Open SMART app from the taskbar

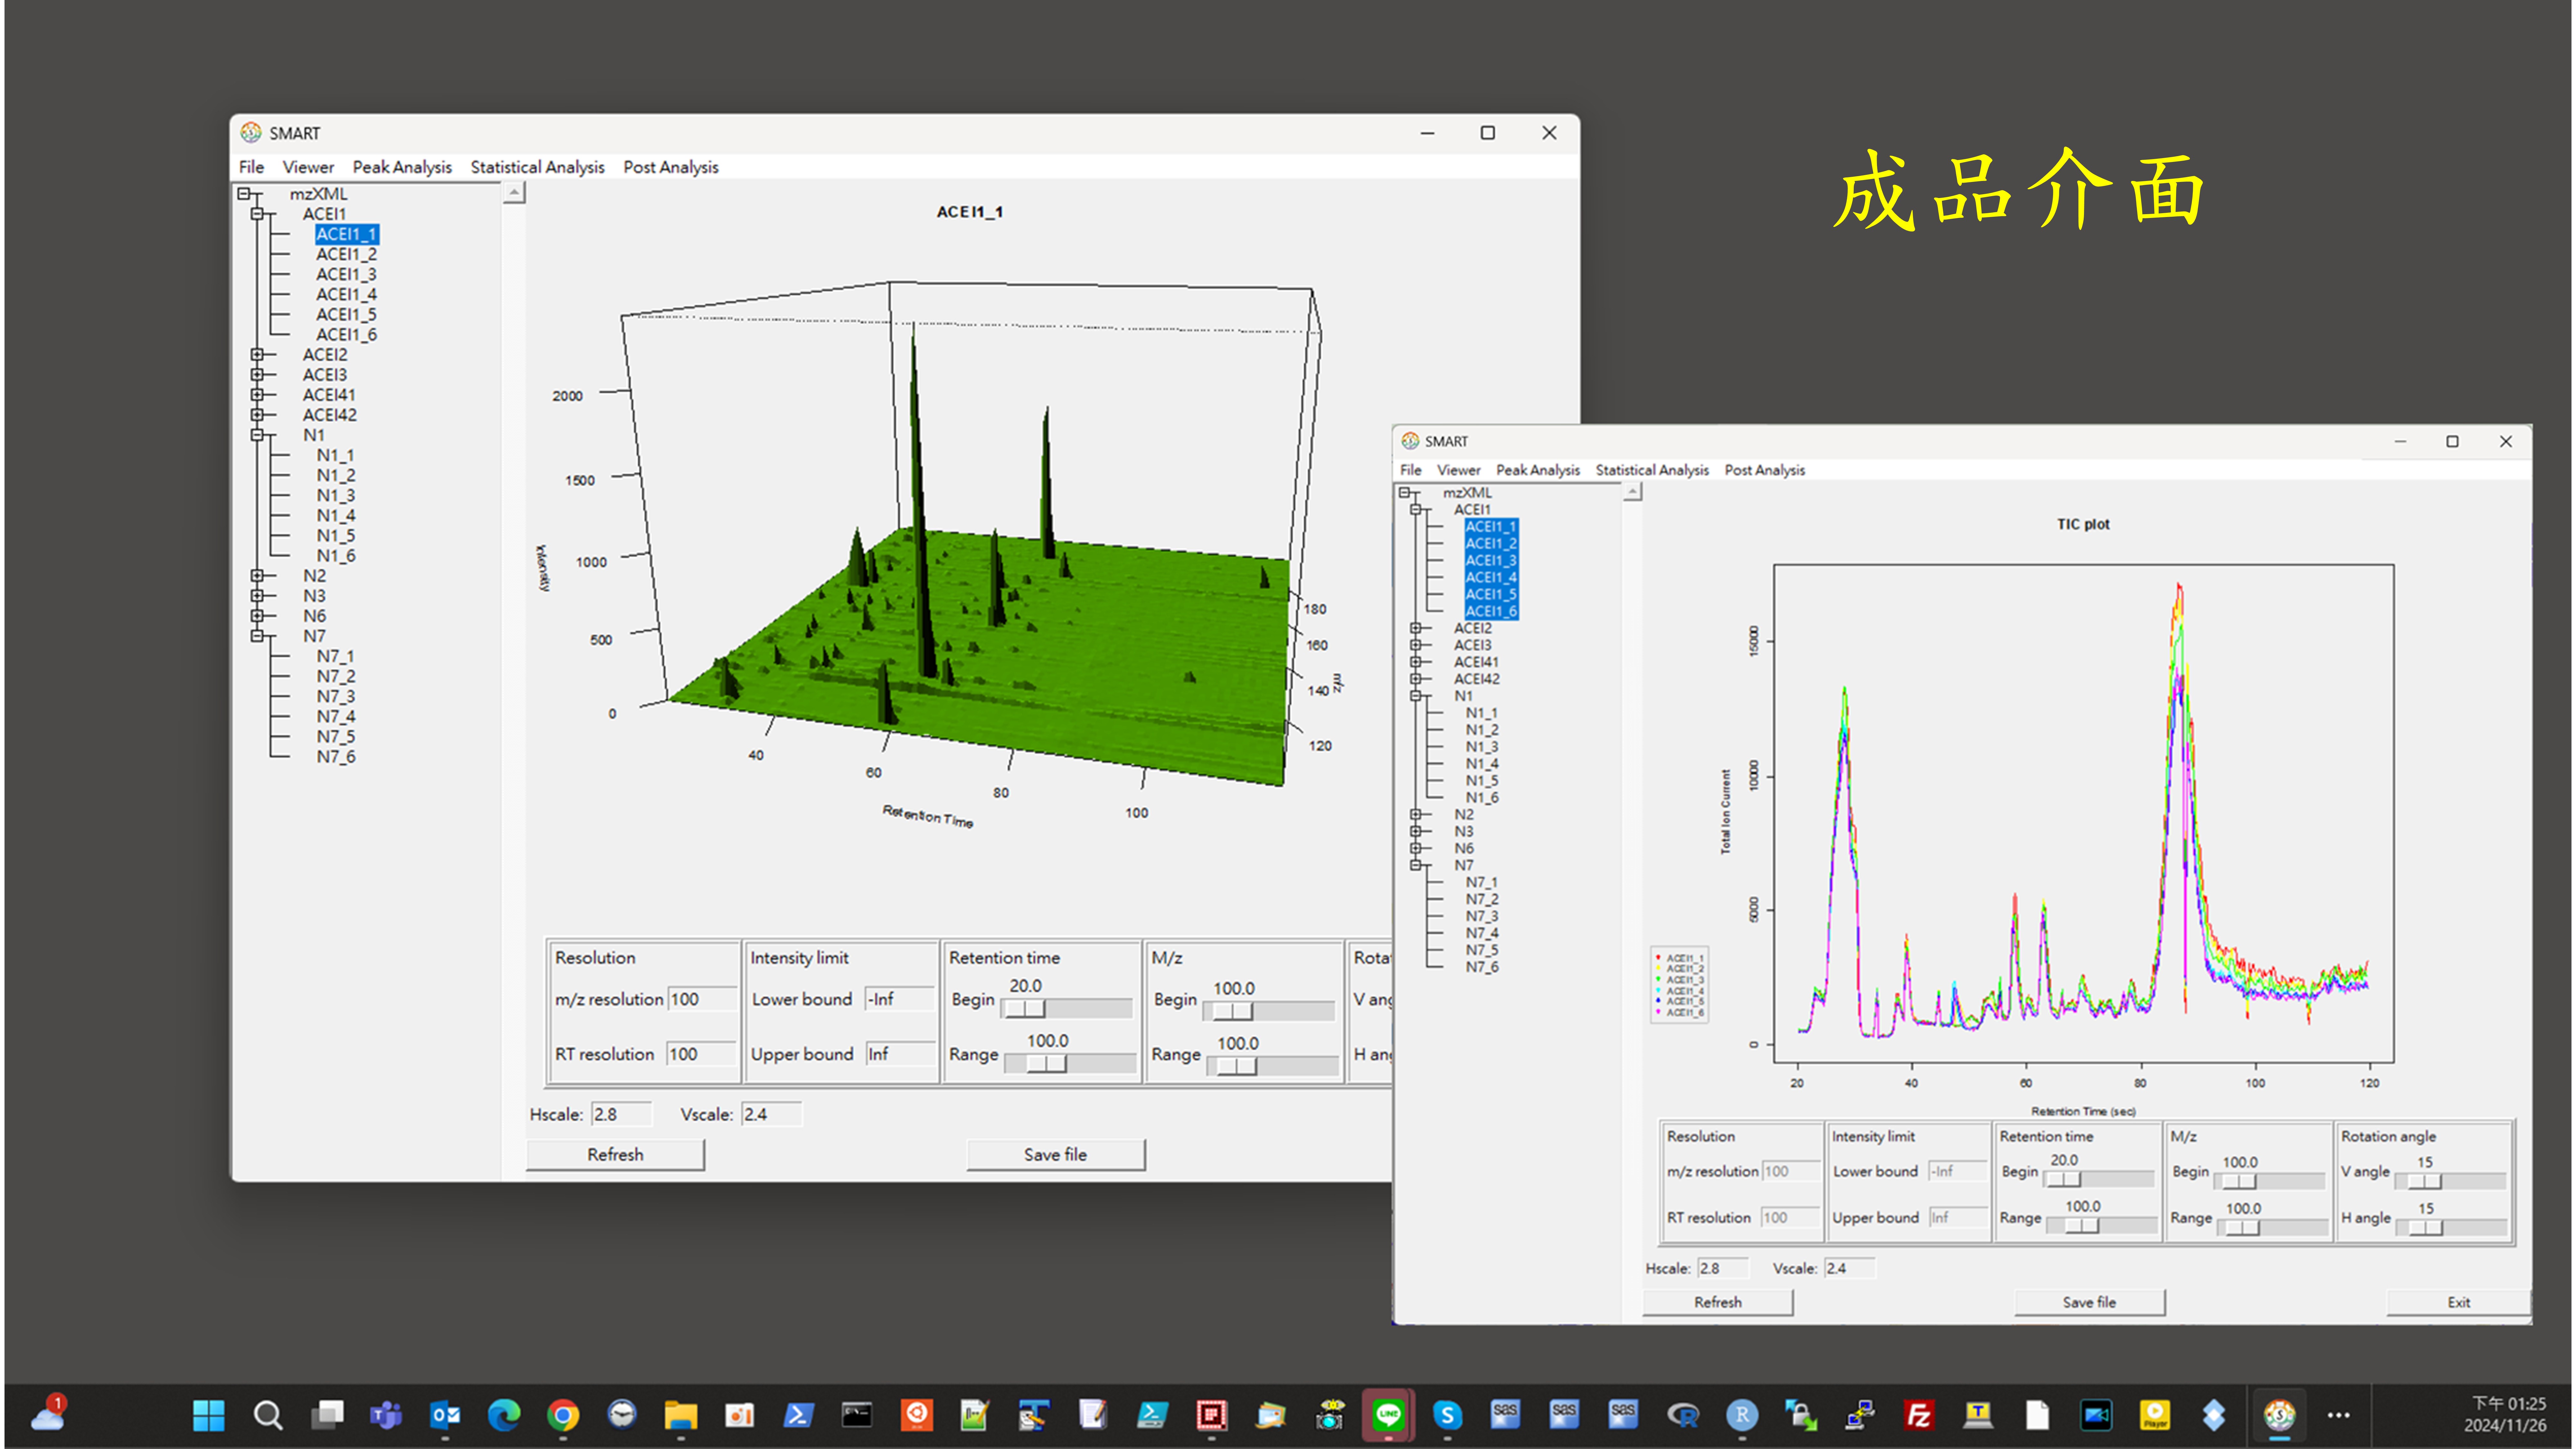coord(2279,1415)
